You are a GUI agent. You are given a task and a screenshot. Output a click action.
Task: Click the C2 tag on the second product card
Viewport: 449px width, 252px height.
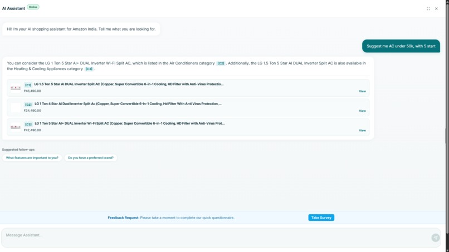[x=28, y=105]
